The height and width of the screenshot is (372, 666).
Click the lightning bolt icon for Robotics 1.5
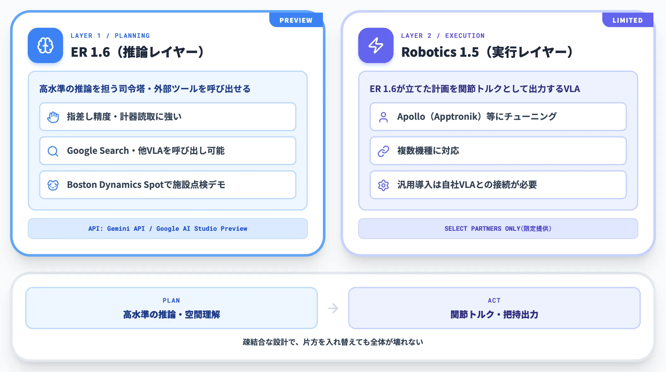click(376, 45)
